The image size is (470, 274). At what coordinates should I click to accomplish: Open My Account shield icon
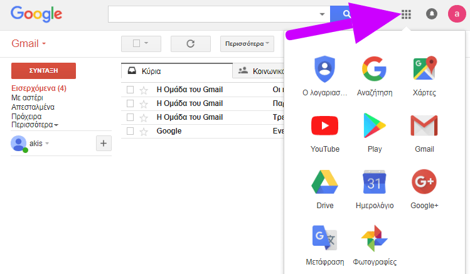[x=324, y=70]
